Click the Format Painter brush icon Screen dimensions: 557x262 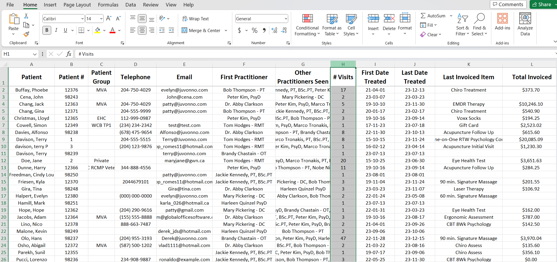pos(26,34)
